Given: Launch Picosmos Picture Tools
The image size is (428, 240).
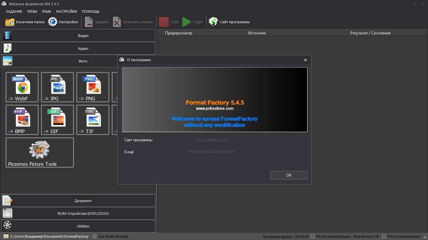Looking at the screenshot, I should tap(40, 152).
